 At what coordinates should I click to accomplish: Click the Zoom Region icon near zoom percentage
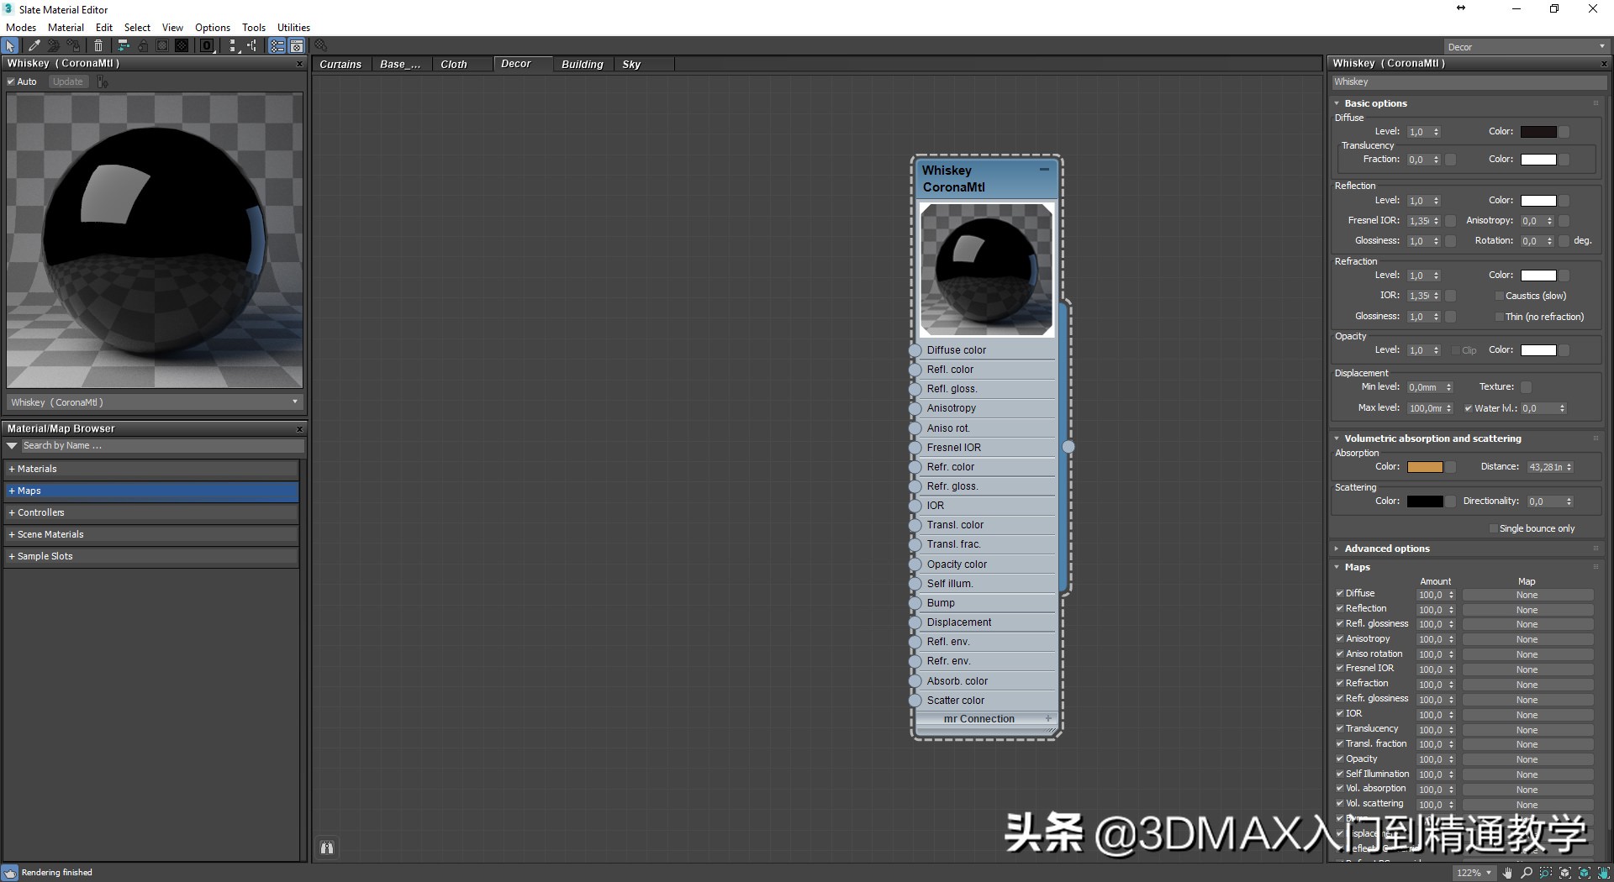coord(1546,873)
